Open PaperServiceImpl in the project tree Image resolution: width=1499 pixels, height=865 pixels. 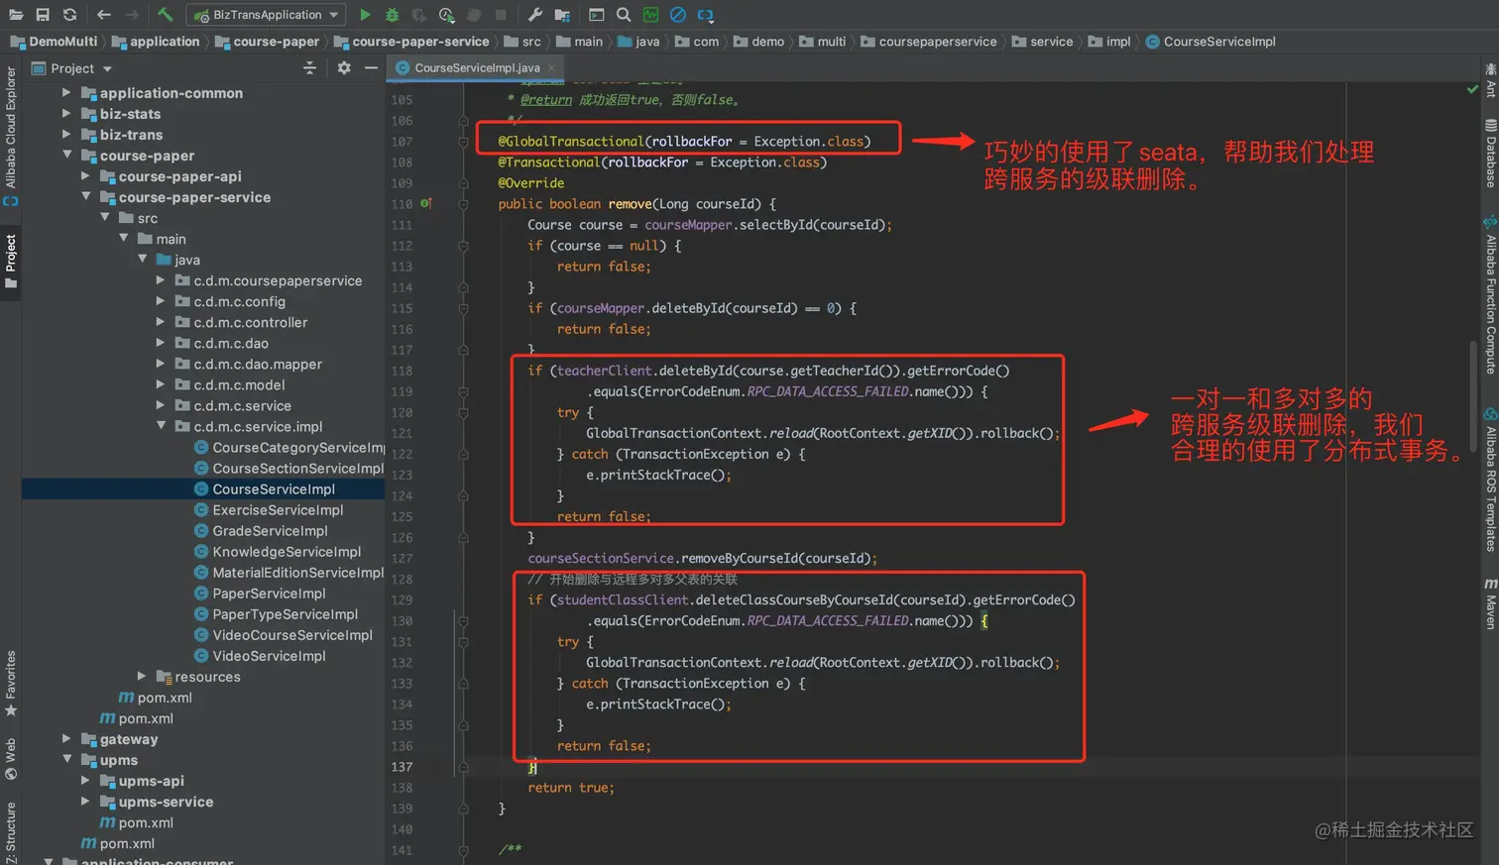pos(269,594)
